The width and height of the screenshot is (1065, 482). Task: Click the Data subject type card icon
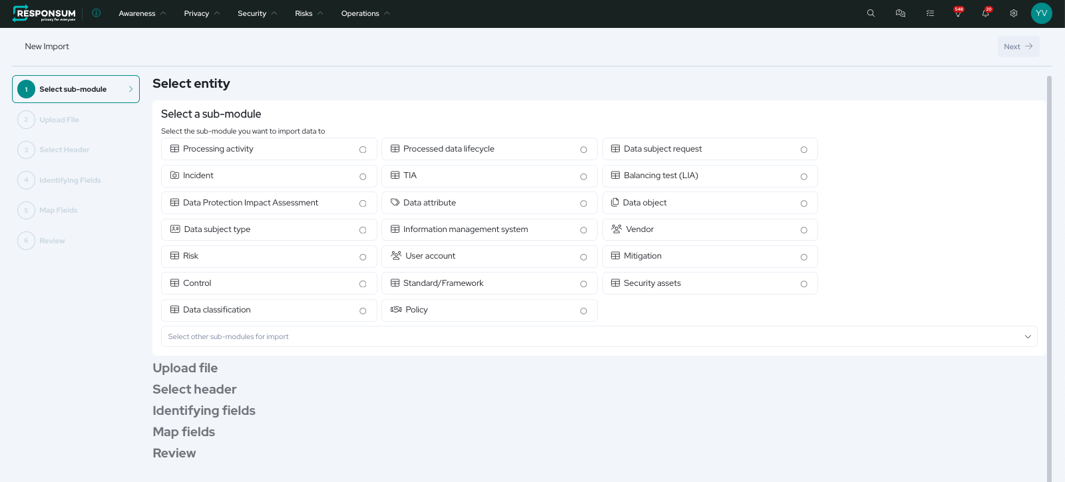[x=175, y=229]
